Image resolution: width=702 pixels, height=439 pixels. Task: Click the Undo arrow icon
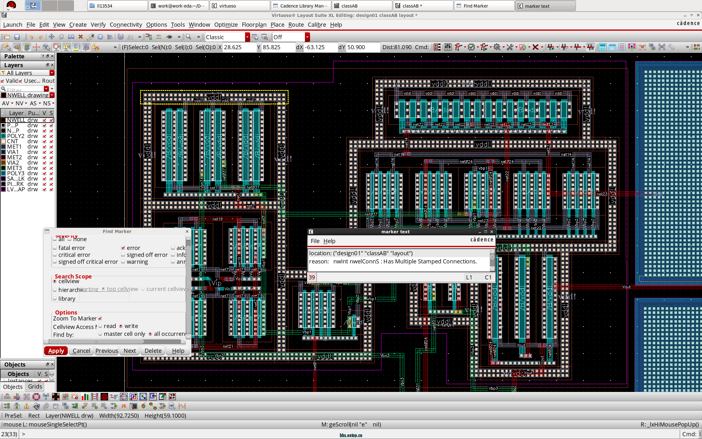[x=31, y=37]
